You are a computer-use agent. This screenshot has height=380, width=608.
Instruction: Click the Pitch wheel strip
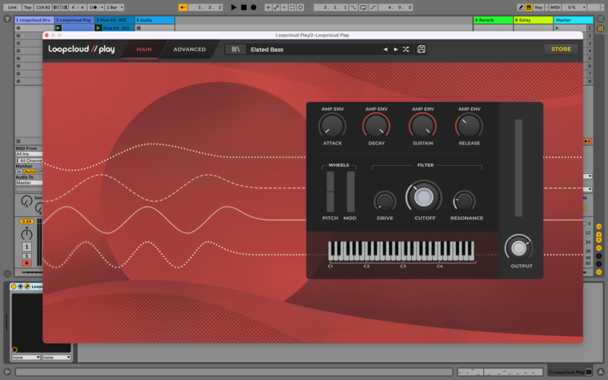[330, 192]
